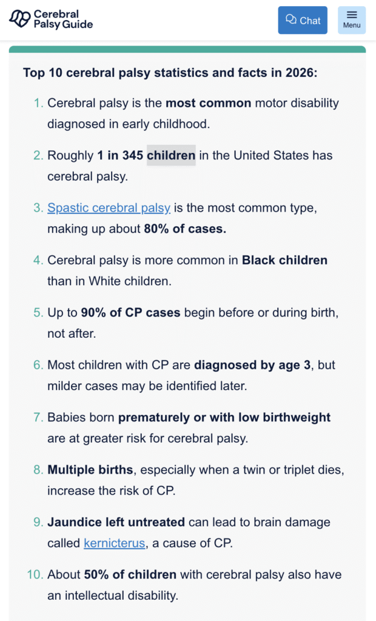
Task: Open the Chat button
Action: [302, 20]
